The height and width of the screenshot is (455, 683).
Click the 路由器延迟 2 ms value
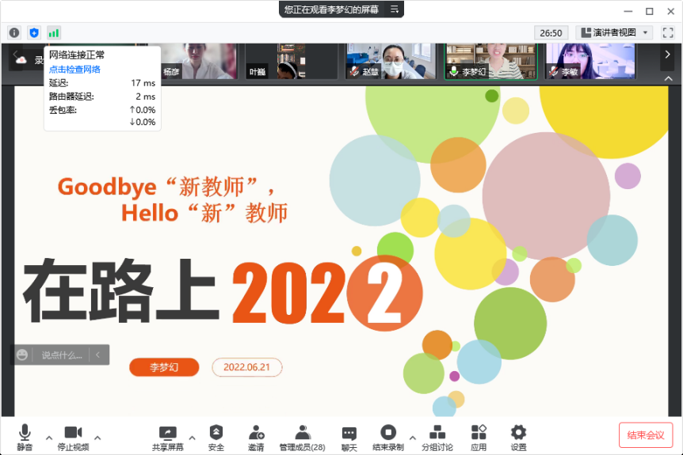146,96
